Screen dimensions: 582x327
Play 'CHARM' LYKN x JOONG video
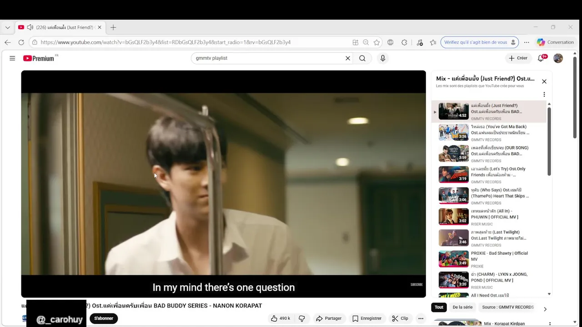coord(489,280)
